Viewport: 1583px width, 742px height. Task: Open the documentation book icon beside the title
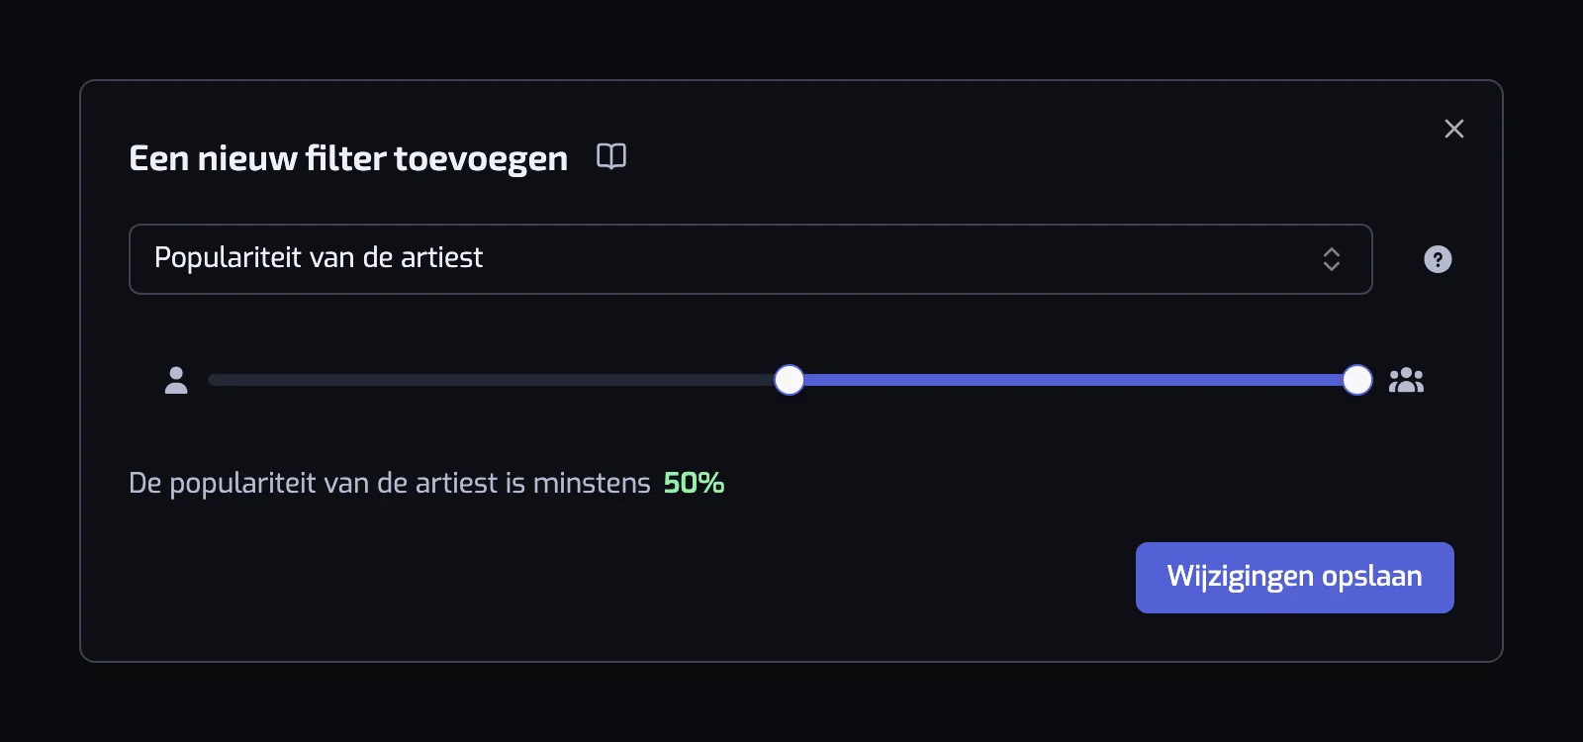pos(611,156)
